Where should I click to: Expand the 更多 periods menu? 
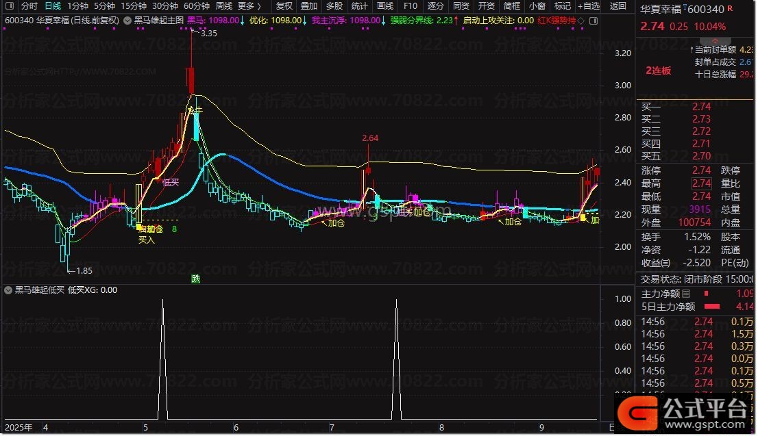(250, 6)
